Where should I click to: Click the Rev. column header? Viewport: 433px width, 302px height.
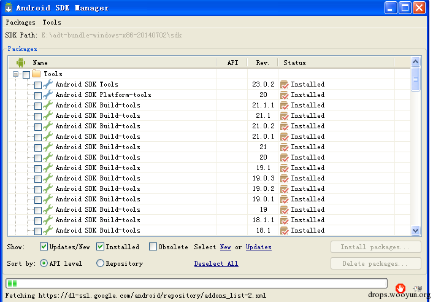[x=262, y=63]
